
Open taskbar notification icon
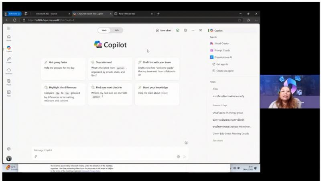pyautogui.click(x=256, y=168)
